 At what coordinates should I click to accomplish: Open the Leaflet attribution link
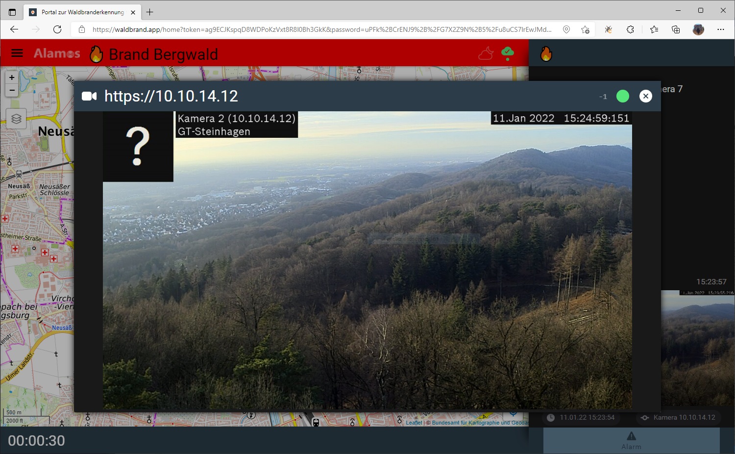click(x=414, y=423)
